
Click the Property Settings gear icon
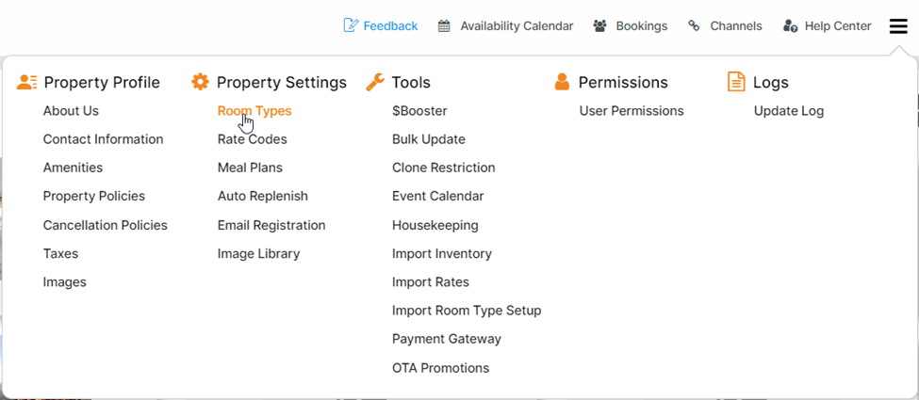(x=200, y=82)
